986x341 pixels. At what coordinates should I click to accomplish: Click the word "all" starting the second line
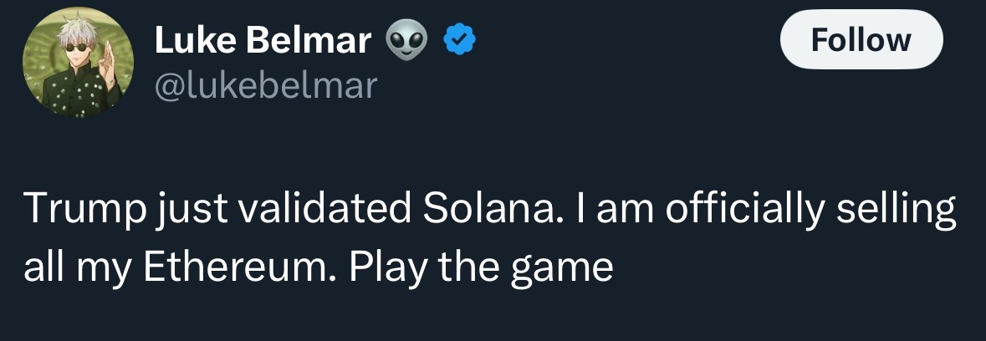tap(39, 266)
